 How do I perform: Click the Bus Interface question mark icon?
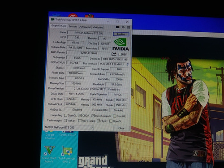tap(128, 65)
